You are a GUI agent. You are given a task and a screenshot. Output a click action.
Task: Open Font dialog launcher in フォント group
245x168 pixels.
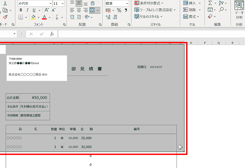point(64,25)
